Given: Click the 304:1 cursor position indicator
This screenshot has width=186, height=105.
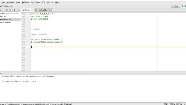Looking at the screenshot, I should tap(166, 104).
